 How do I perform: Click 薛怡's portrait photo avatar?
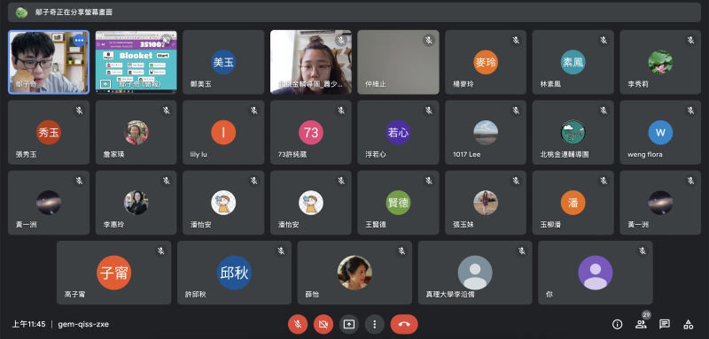(354, 273)
